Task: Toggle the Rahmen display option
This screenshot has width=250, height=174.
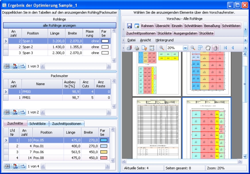Action: tap(147, 26)
